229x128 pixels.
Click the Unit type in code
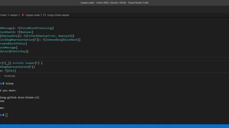coord(11,71)
